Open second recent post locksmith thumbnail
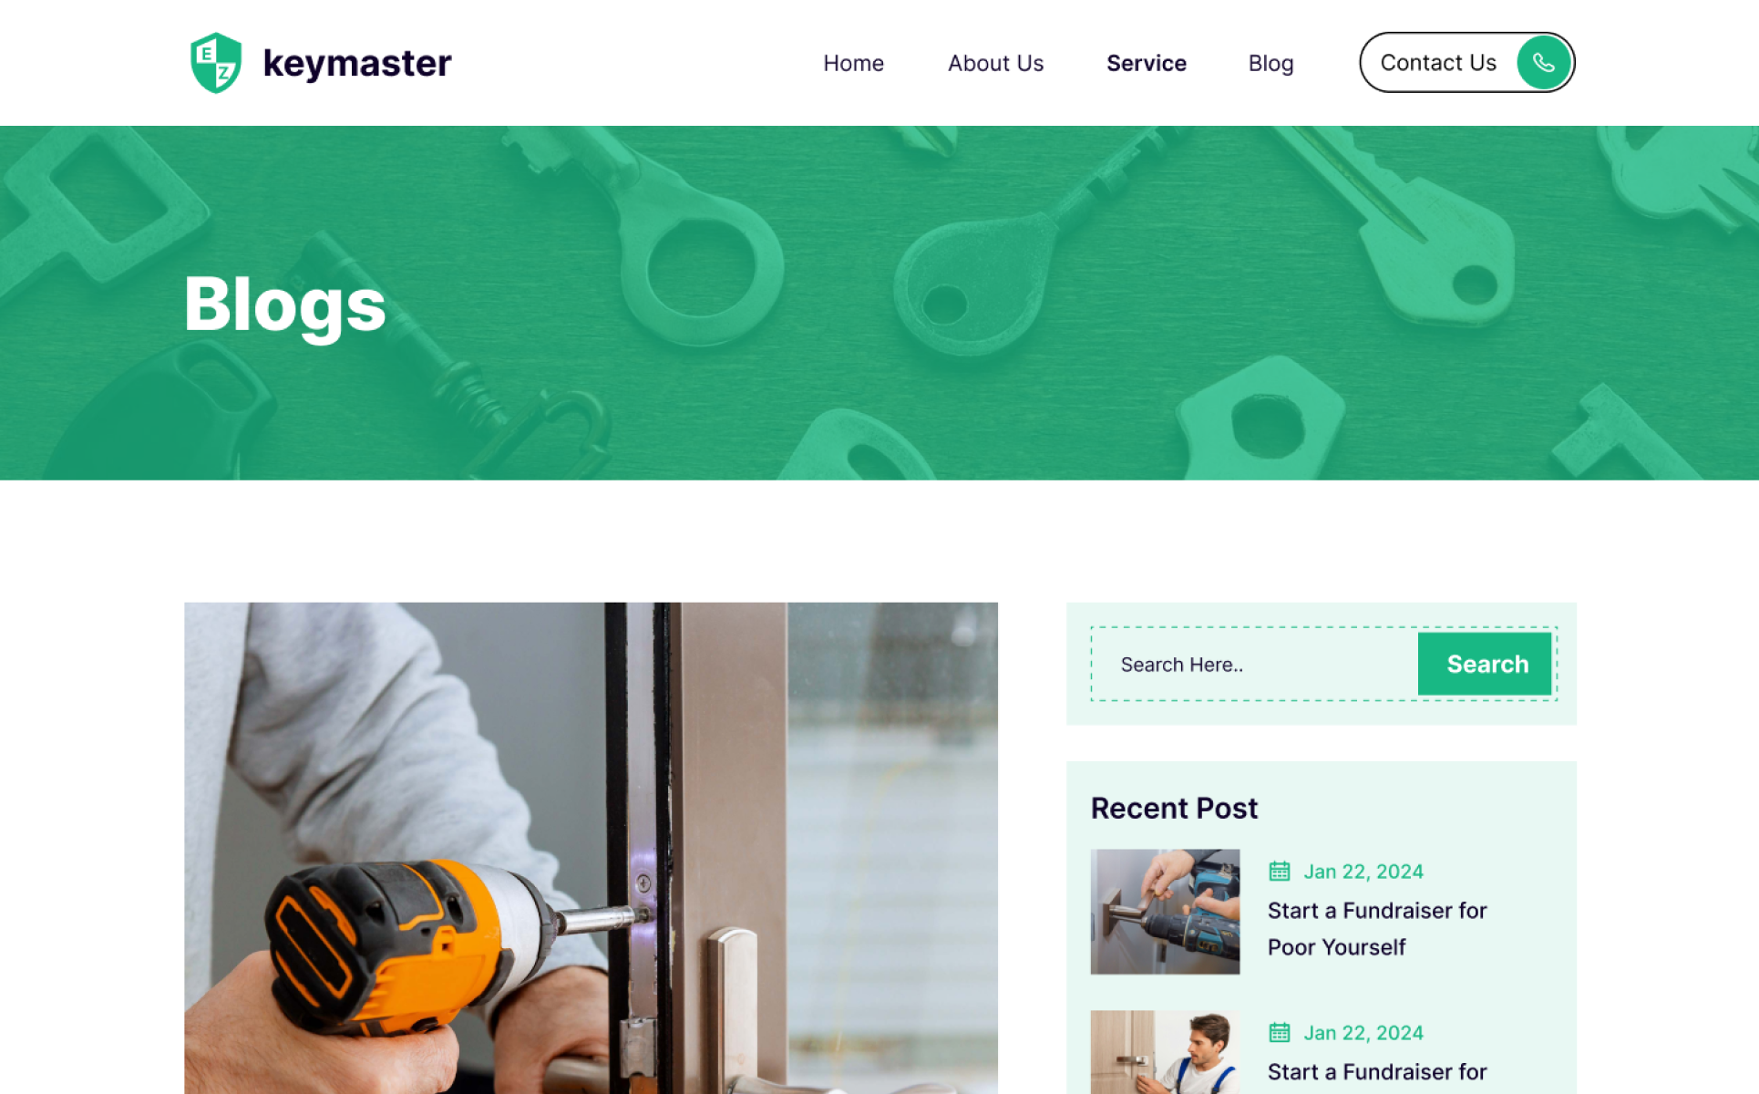Screen dimensions: 1759x1094 click(x=1165, y=1052)
